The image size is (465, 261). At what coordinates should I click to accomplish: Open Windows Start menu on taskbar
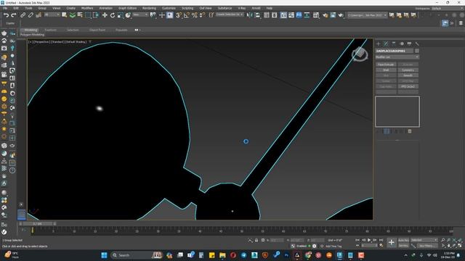pos(104,255)
